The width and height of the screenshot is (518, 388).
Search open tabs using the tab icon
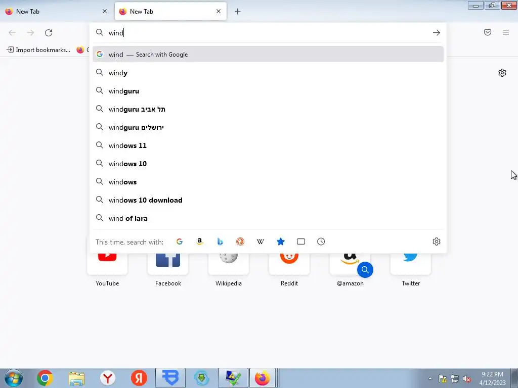coord(301,241)
